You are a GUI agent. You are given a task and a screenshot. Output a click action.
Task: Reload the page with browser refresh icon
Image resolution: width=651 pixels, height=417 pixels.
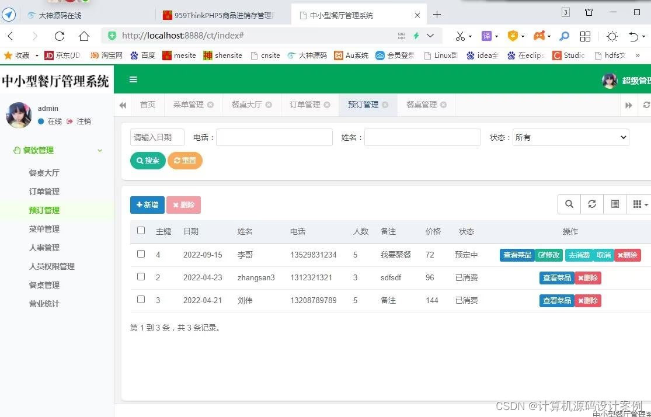(x=60, y=36)
